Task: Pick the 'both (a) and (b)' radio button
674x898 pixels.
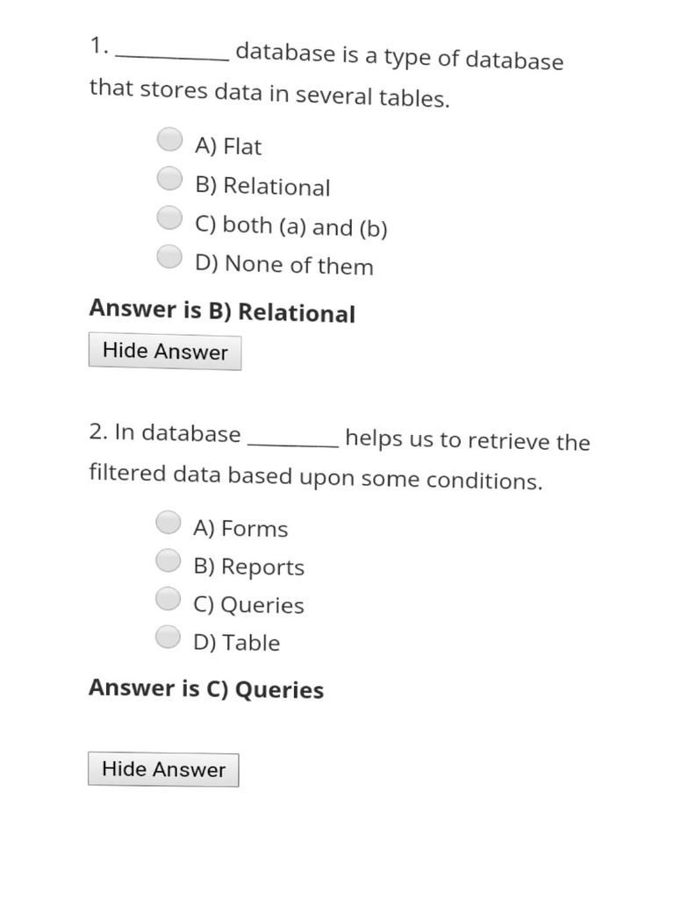Action: pyautogui.click(x=169, y=217)
